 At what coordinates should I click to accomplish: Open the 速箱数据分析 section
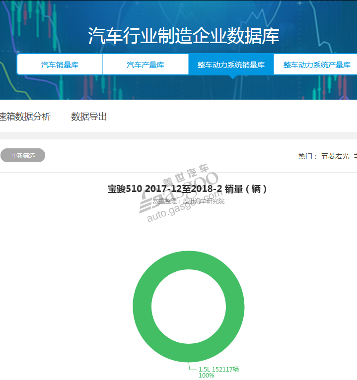pos(25,117)
